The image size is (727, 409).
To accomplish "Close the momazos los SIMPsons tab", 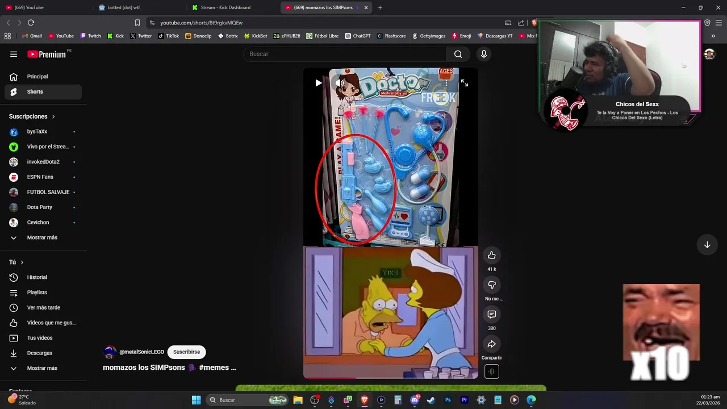I will tap(366, 7).
